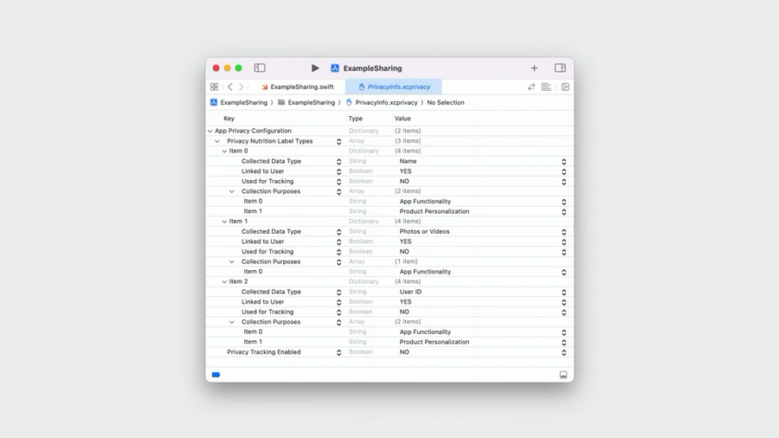Click key stepper beside Privacy Tracking Enabled
Image resolution: width=779 pixels, height=438 pixels.
pos(338,352)
